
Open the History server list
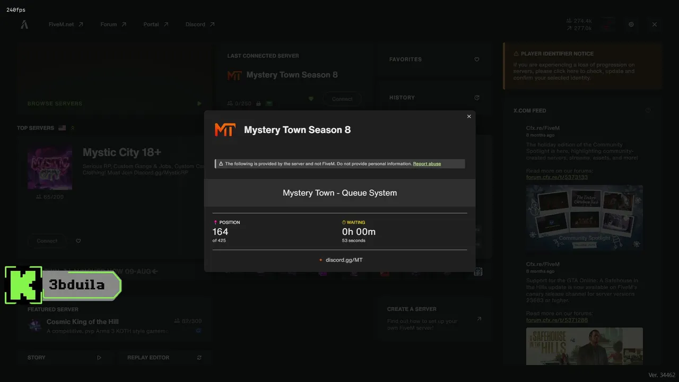click(434, 98)
